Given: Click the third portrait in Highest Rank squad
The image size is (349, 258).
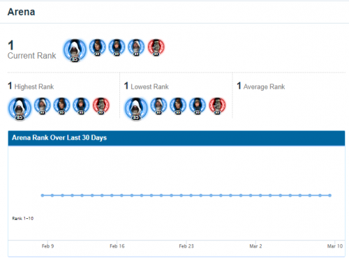Looking at the screenshot, I should pyautogui.click(x=62, y=106).
